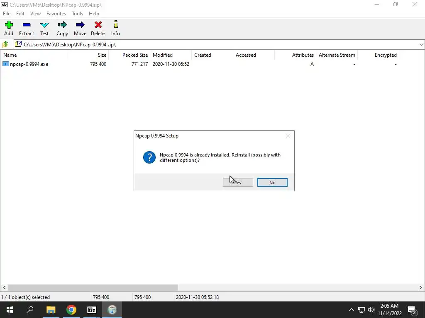425x318 pixels.
Task: Open the Edit menu
Action: coord(20,14)
